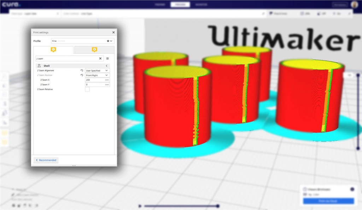Reset the Z Seam Position setting
Screen dimensions: 362x210
click(x=82, y=75)
